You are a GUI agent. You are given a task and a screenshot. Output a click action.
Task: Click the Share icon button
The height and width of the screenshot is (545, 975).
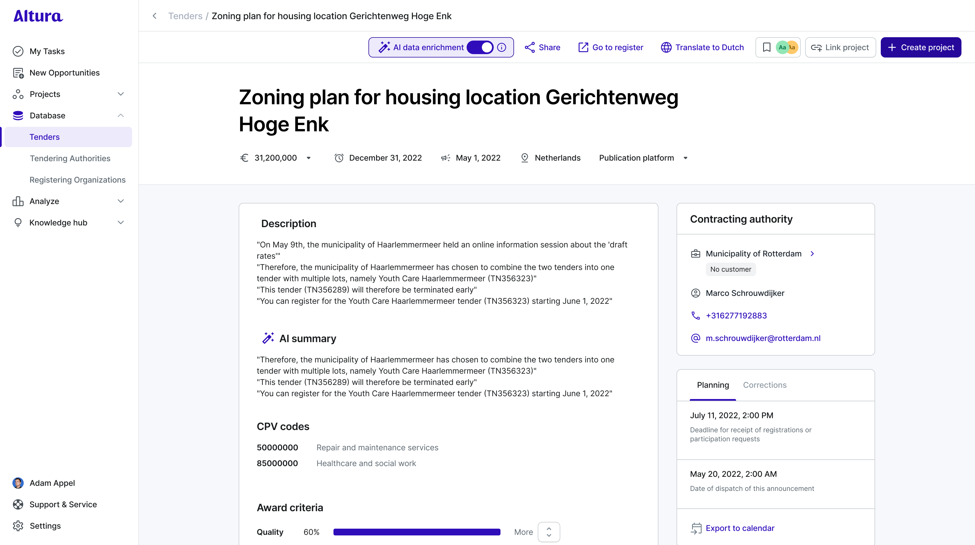point(530,47)
